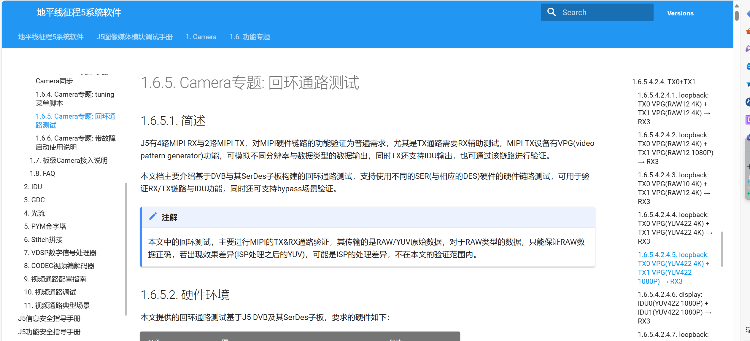The width and height of the screenshot is (750, 341).
Task: Open the Outlook icon in browser sidebar
Action: tap(748, 66)
